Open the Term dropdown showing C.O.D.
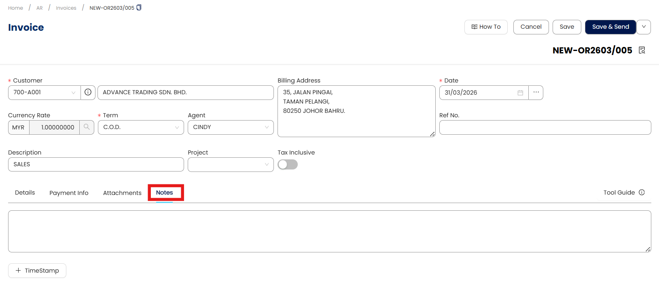Viewport: 659px width, 288px height. point(177,127)
